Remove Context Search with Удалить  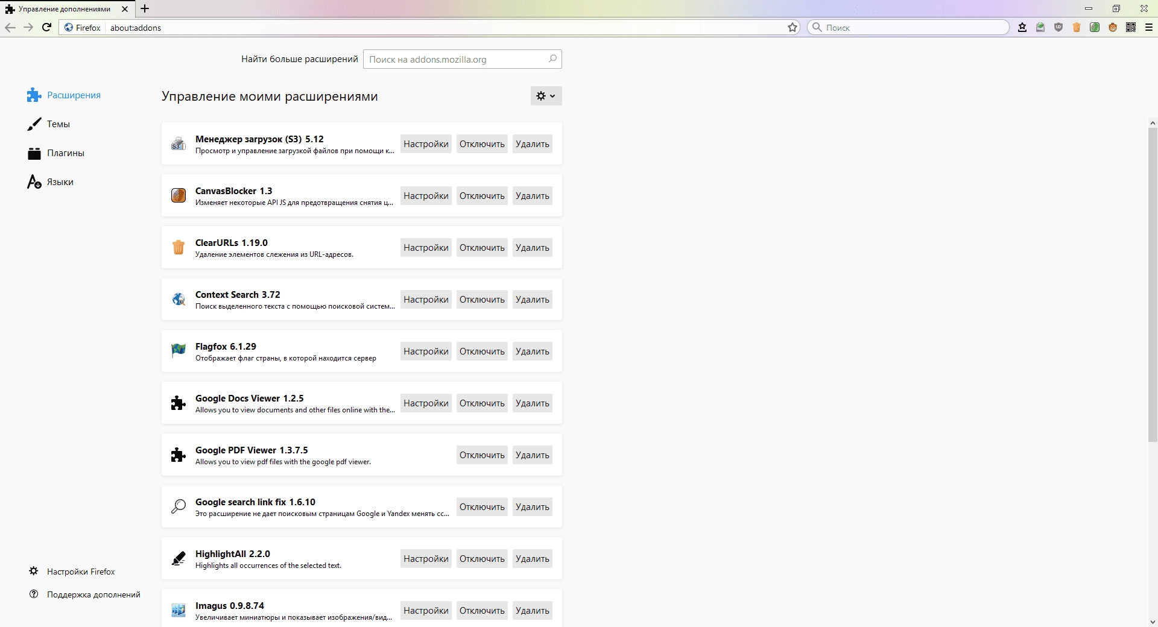pyautogui.click(x=533, y=299)
